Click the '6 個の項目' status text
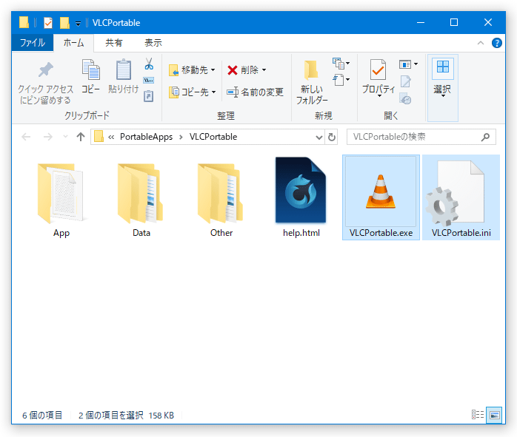The width and height of the screenshot is (517, 437). (42, 416)
